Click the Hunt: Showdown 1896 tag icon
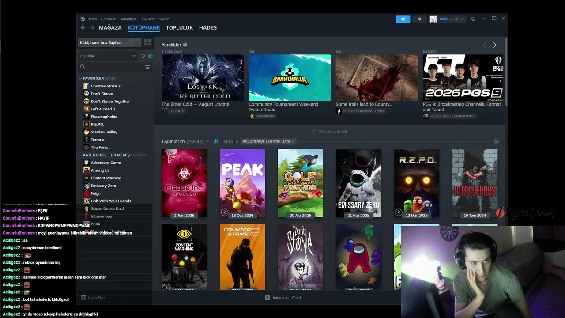The width and height of the screenshot is (565, 318). 339,111
